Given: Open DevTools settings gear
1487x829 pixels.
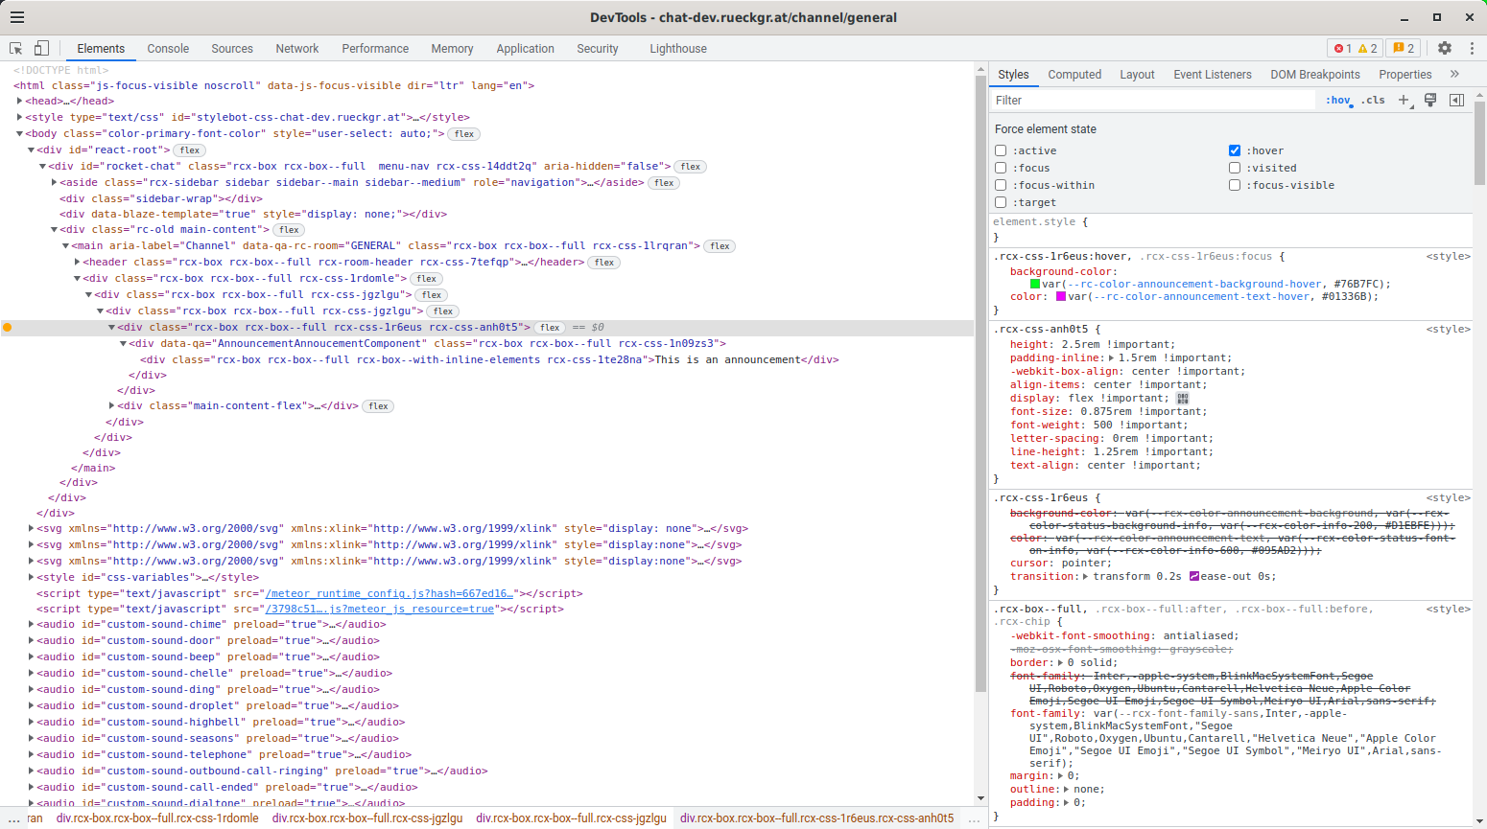Looking at the screenshot, I should [1445, 47].
